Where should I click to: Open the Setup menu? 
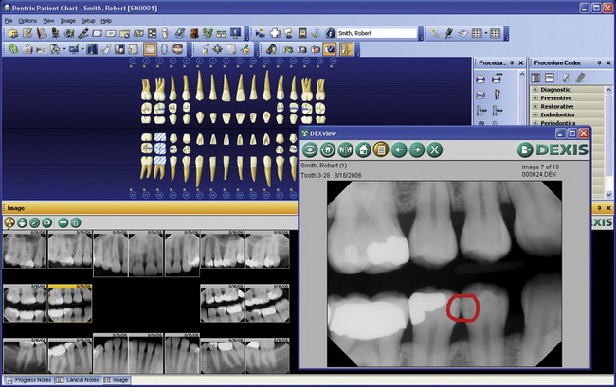coord(88,20)
